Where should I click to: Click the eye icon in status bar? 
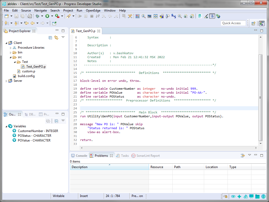[x=233, y=196]
